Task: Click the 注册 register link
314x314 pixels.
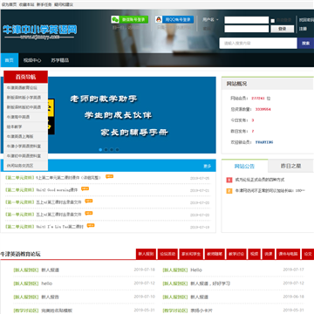Action: coord(303,29)
